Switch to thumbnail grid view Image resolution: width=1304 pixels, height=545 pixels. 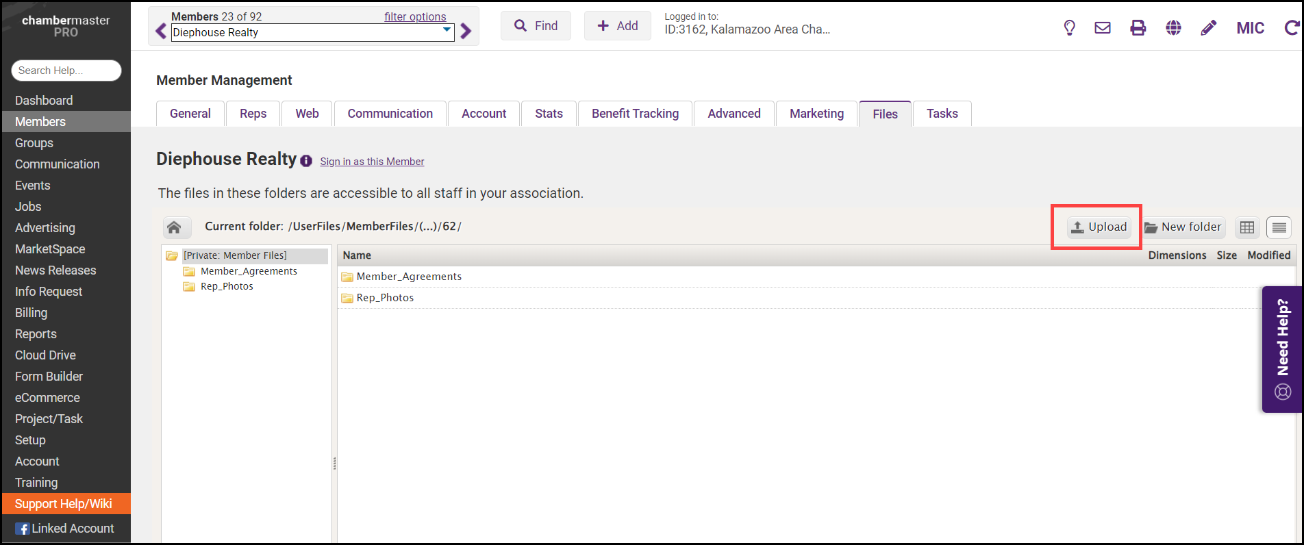1247,227
